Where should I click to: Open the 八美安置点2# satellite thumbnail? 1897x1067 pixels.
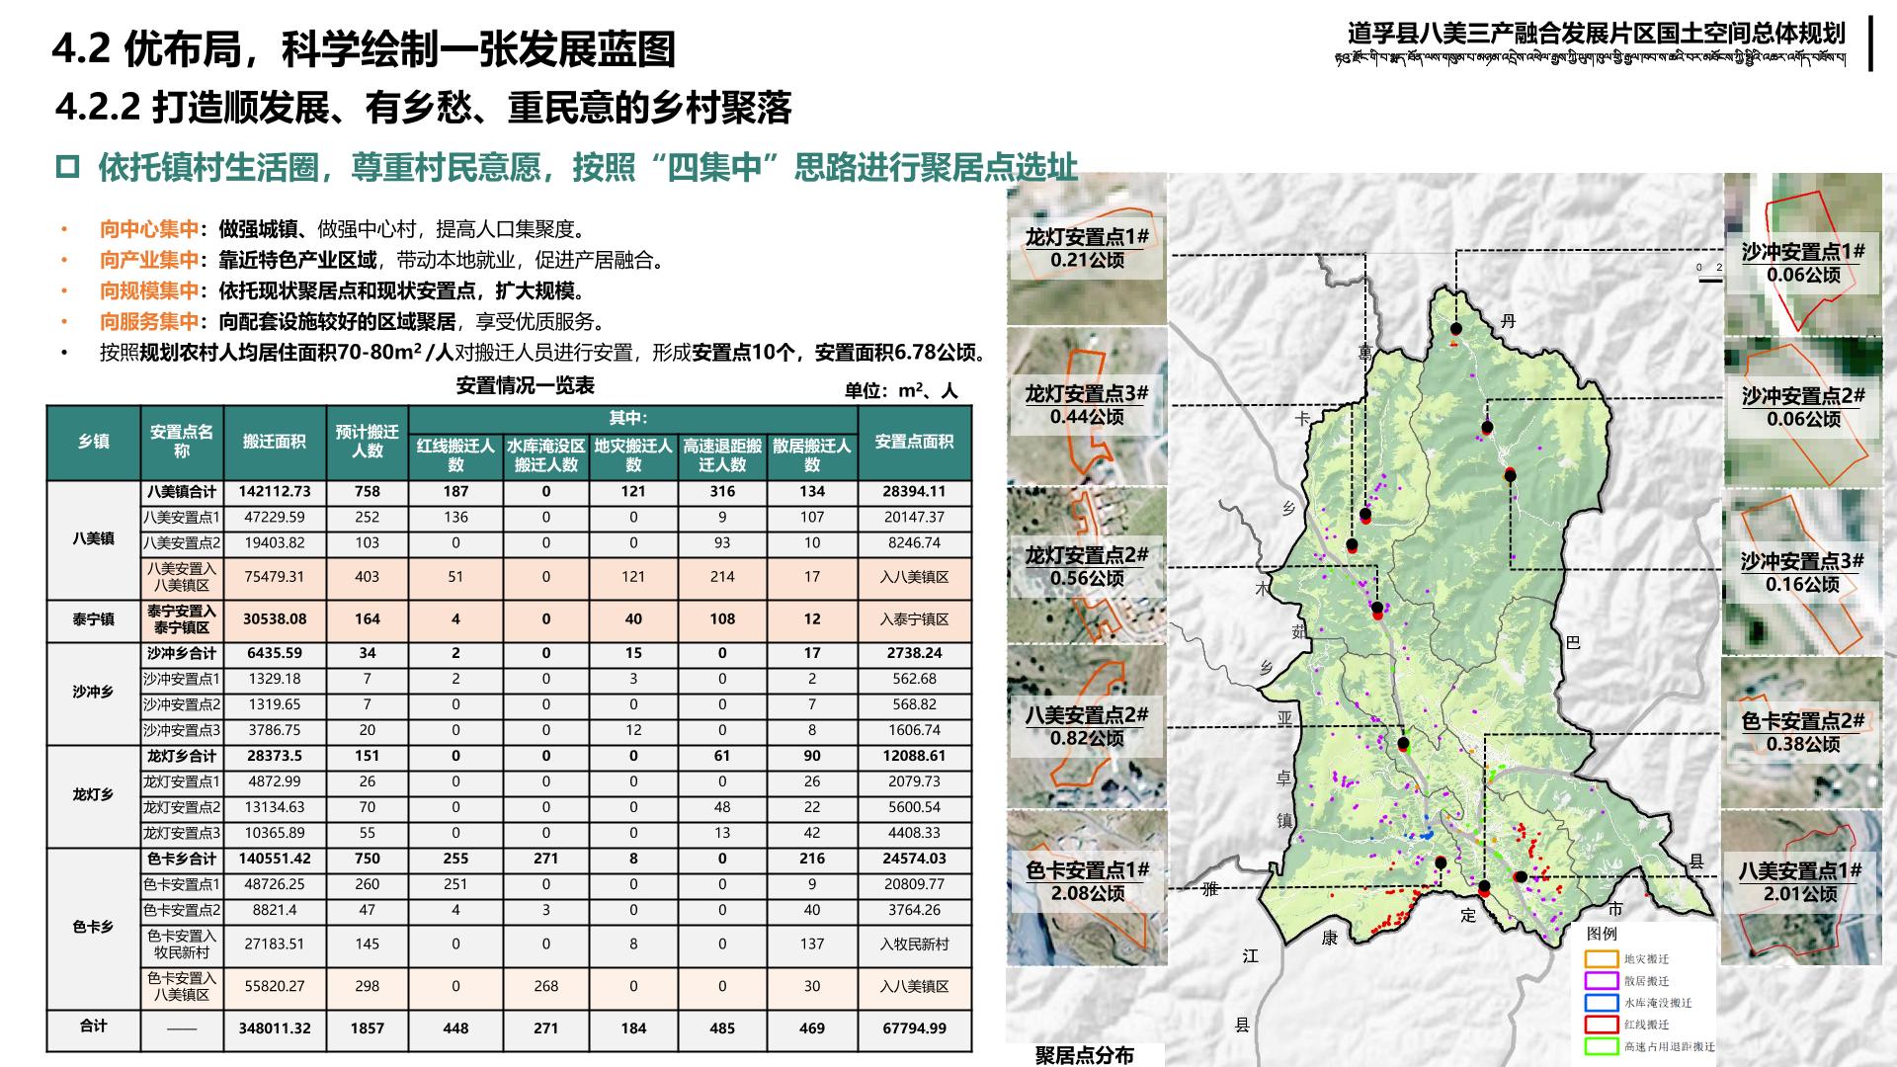[1087, 727]
